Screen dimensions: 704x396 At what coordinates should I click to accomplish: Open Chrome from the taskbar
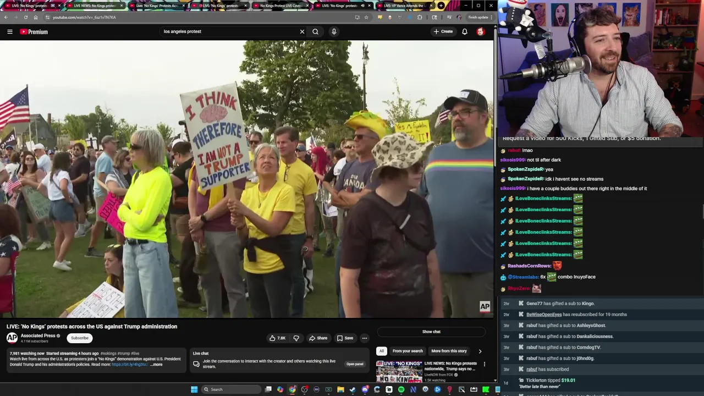(292, 389)
